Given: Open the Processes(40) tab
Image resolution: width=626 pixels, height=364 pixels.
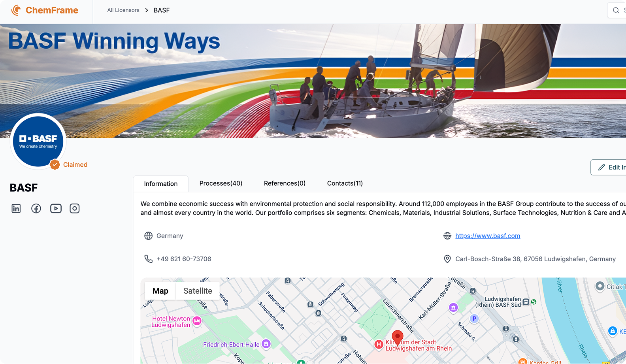Looking at the screenshot, I should 221,183.
